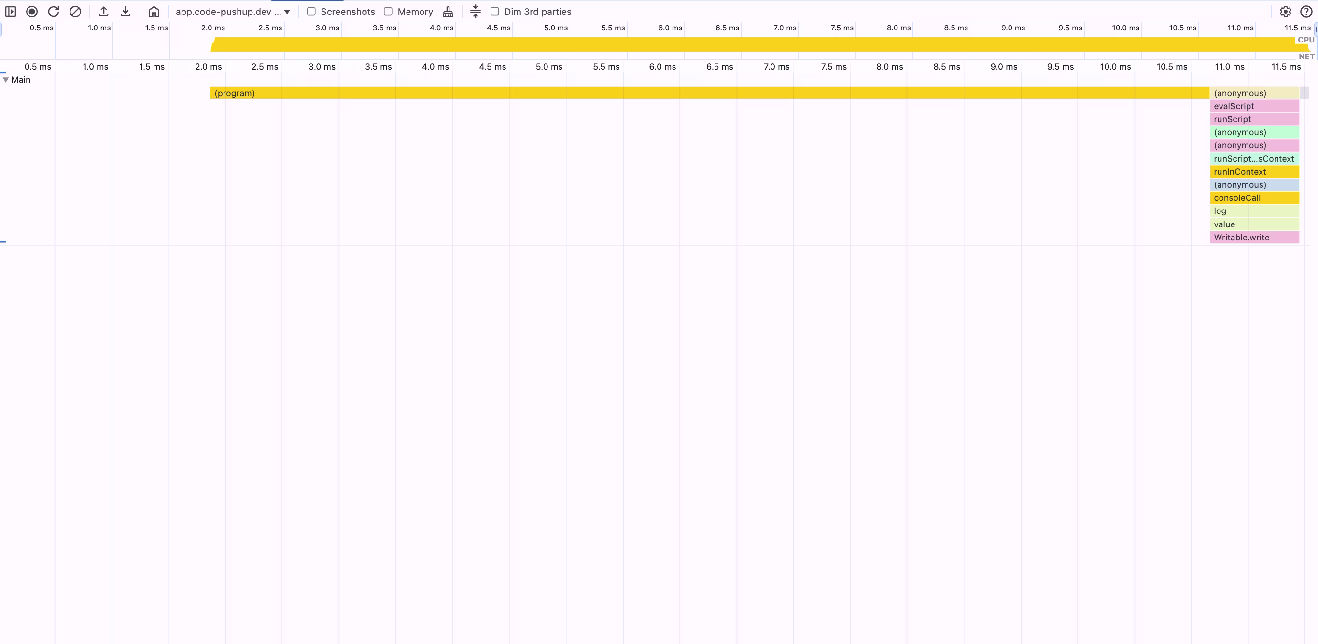
Task: Click the shortcuts arrows icon next to broom
Action: pyautogui.click(x=476, y=11)
